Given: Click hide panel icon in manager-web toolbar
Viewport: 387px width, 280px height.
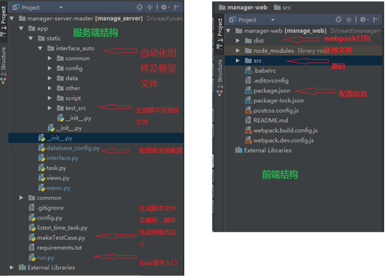Looking at the screenshot, I should point(376,20).
